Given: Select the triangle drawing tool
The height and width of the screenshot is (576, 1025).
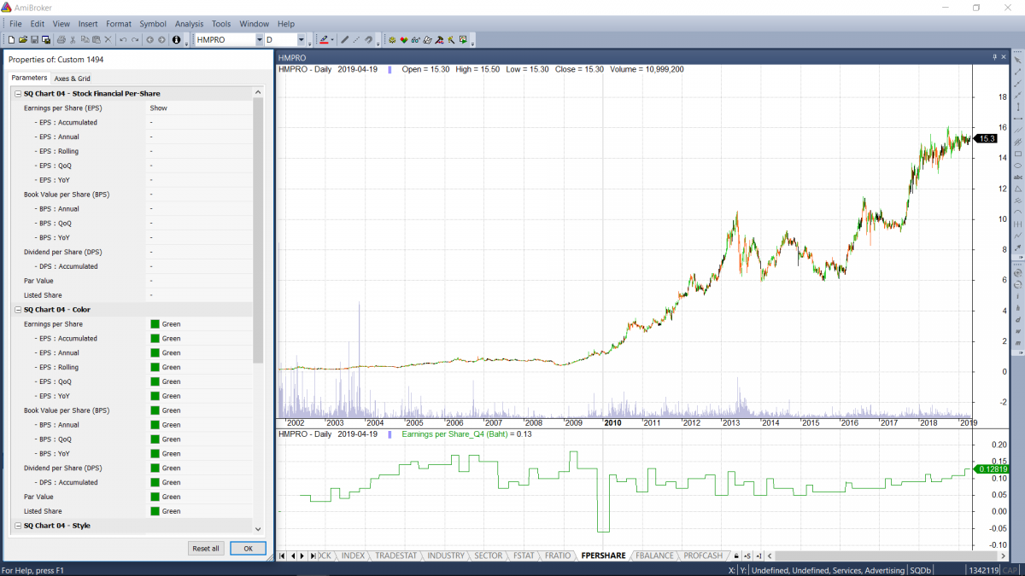Looking at the screenshot, I should (1017, 189).
